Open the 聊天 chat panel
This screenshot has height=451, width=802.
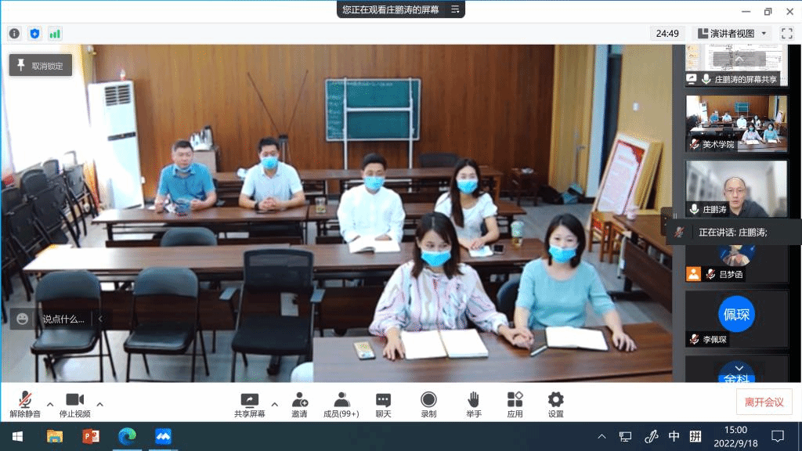pos(383,404)
